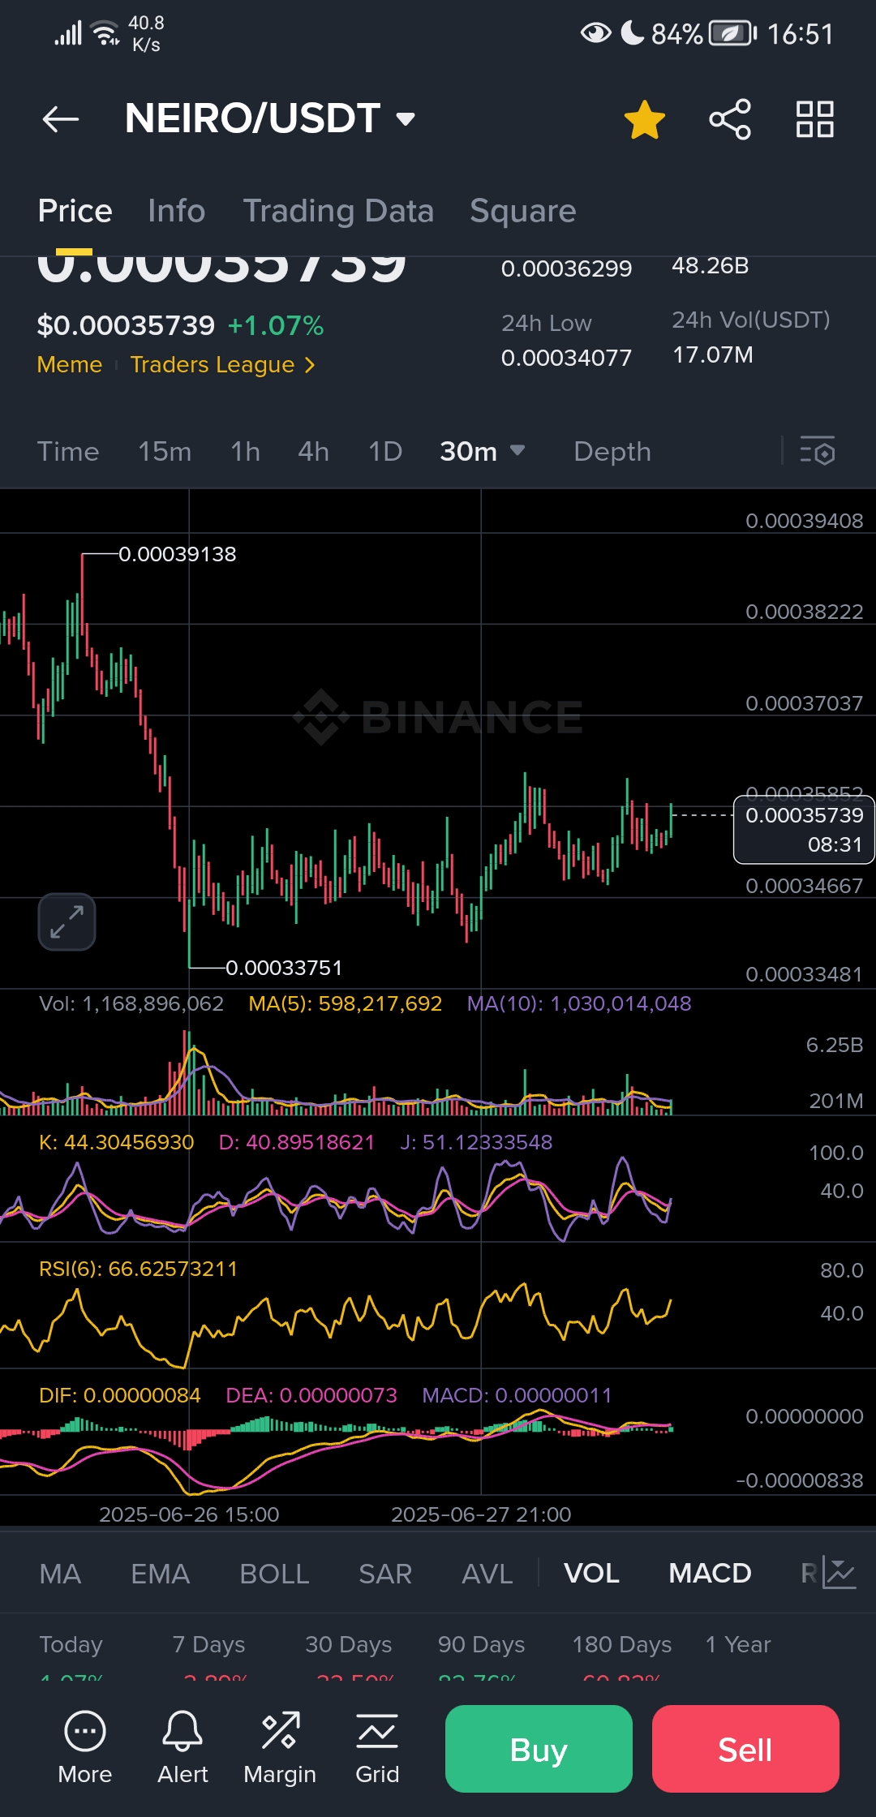Tap the MA(5) volume average value
Screen dimensions: 876x1817
(346, 1003)
